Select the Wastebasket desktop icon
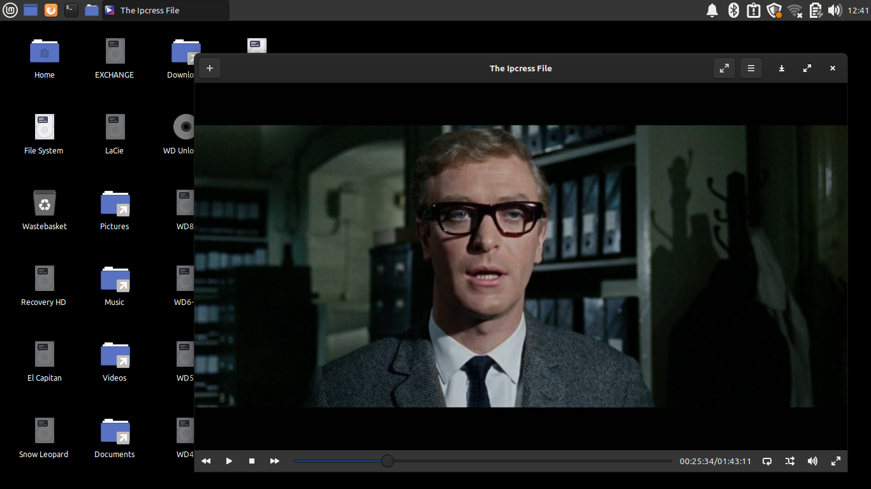Image resolution: width=871 pixels, height=489 pixels. pos(45,210)
